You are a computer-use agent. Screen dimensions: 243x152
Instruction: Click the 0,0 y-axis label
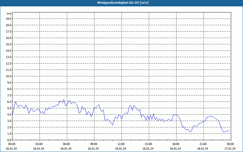(x=9, y=140)
